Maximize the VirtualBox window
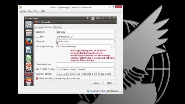 (x=113, y=7)
